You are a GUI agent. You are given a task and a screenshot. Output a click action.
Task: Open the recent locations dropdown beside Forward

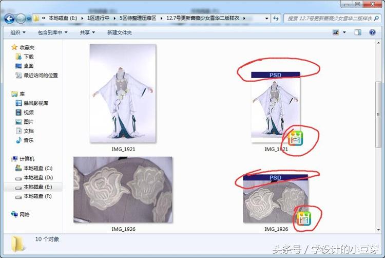click(28, 19)
